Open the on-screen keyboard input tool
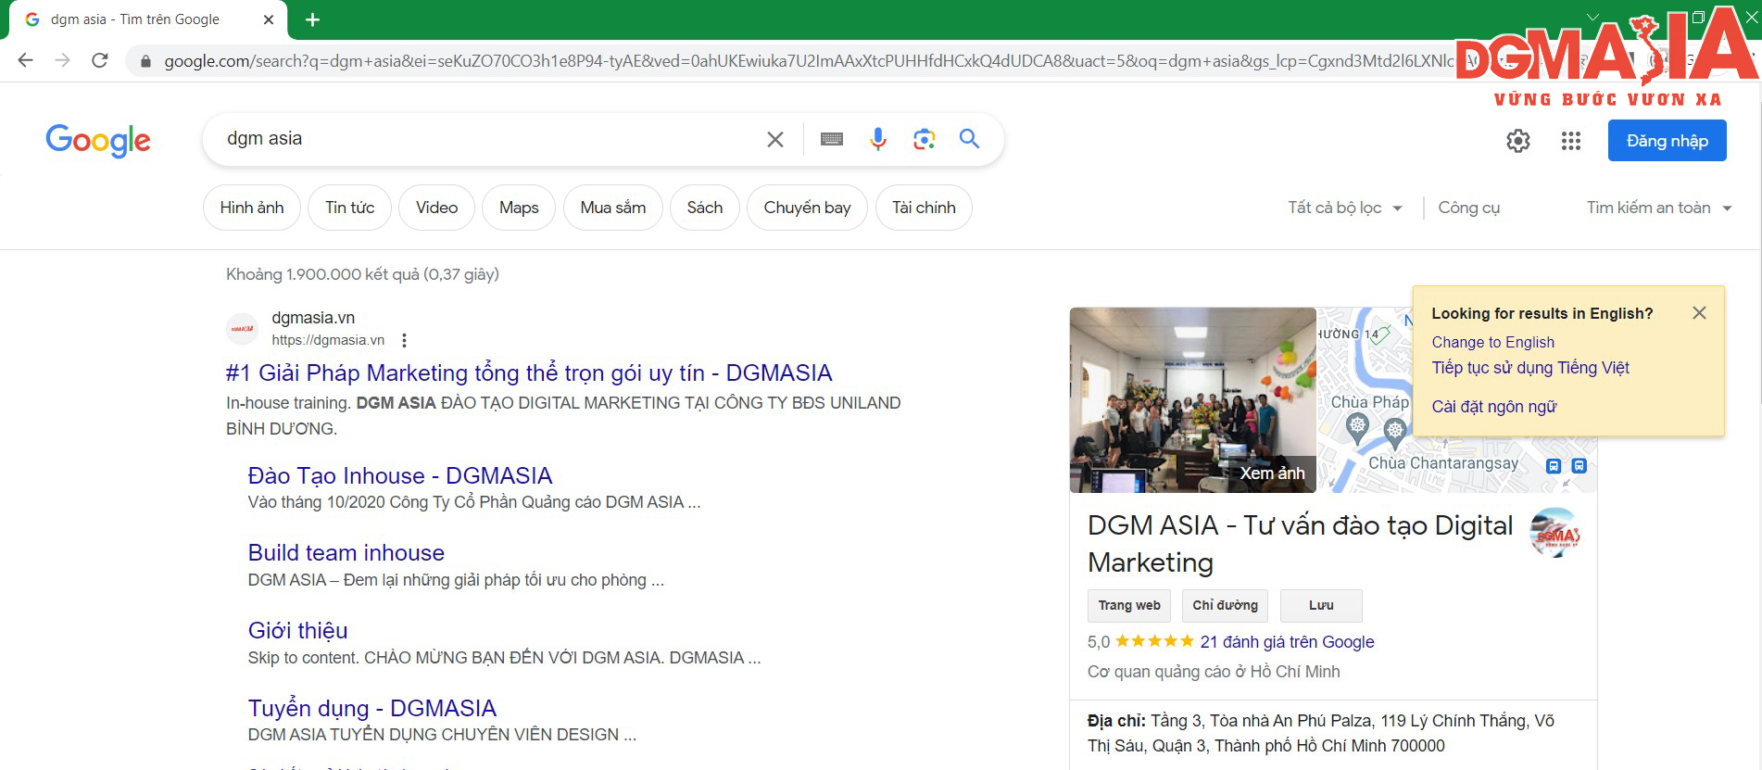Screen dimensions: 1762x770 pos(832,139)
